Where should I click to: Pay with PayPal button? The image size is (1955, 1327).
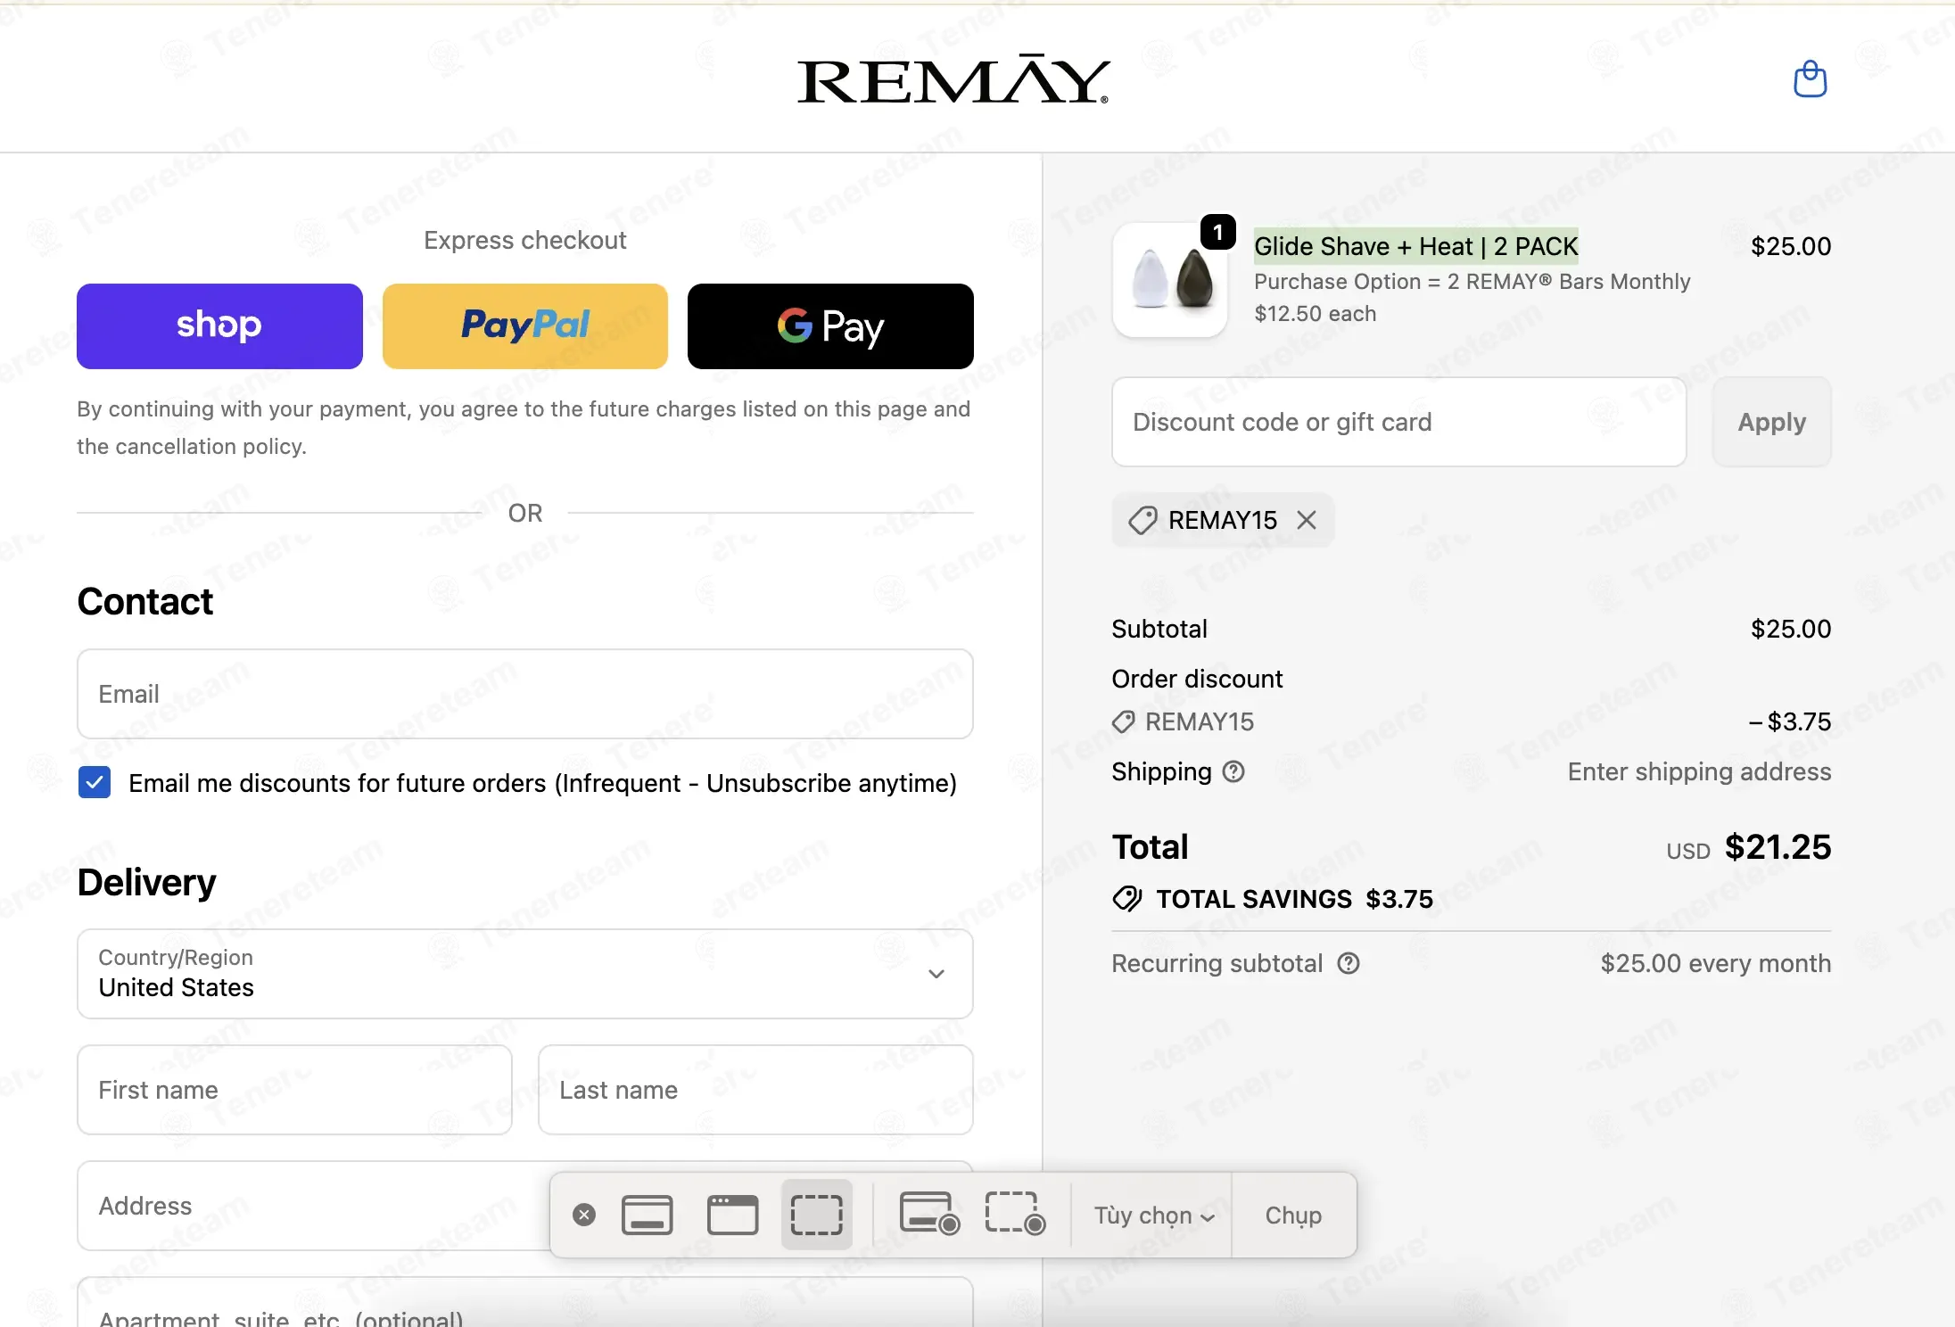[525, 326]
